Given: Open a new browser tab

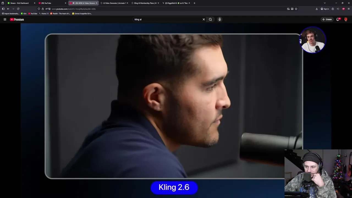Looking at the screenshot, I should 194,3.
